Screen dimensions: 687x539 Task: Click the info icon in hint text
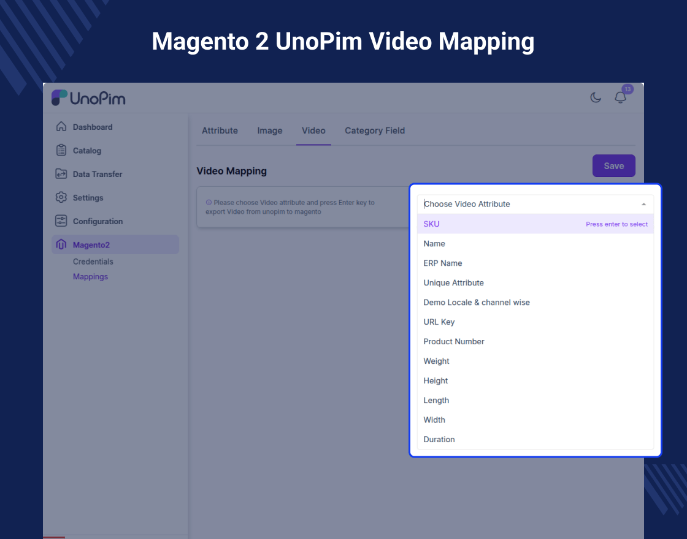(x=209, y=203)
